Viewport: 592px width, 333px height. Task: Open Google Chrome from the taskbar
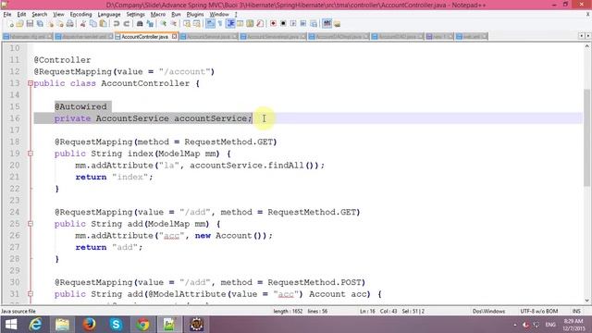click(x=142, y=325)
